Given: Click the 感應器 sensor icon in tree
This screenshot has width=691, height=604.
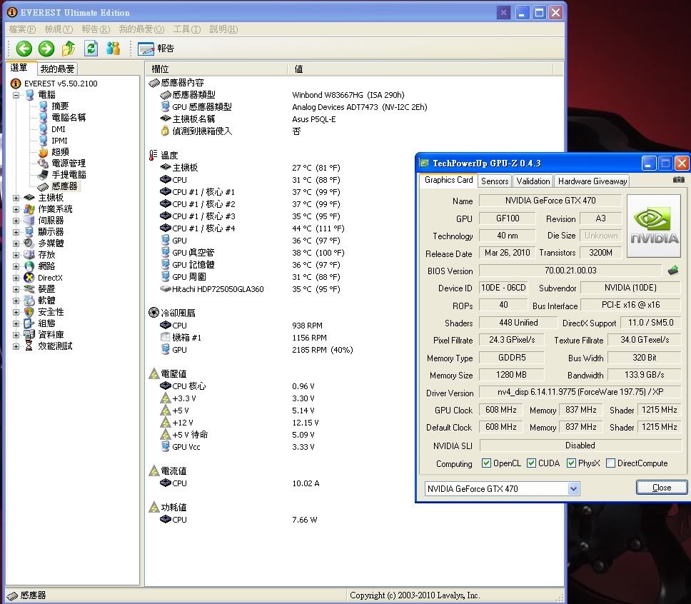Looking at the screenshot, I should tap(43, 186).
